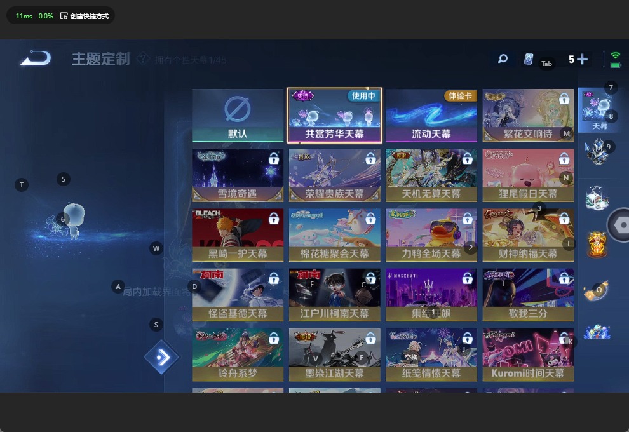
Task: Click lock icon on 敬我三分 card
Action: 564,278
